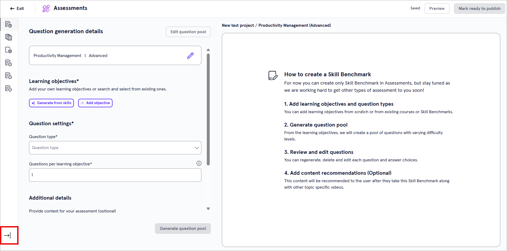Open the document settings gear sidebar icon
Screen dimensions: 507x251
point(9,50)
